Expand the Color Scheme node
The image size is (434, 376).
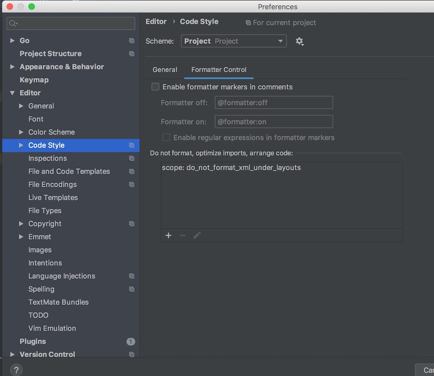(21, 132)
